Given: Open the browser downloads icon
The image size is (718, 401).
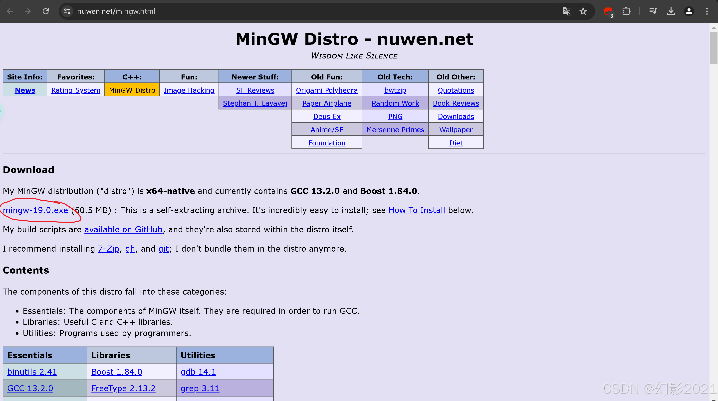Looking at the screenshot, I should tap(671, 11).
